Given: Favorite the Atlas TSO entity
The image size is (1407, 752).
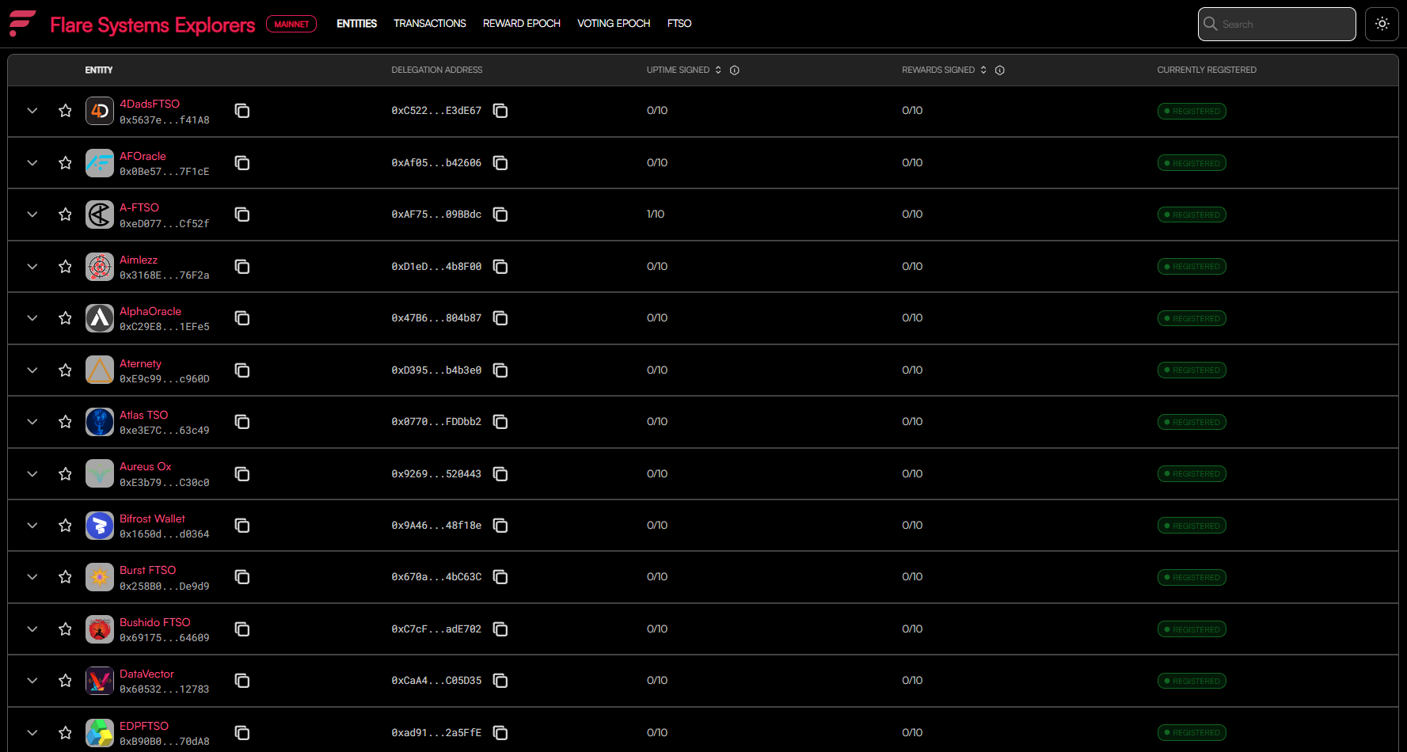Looking at the screenshot, I should tap(65, 422).
